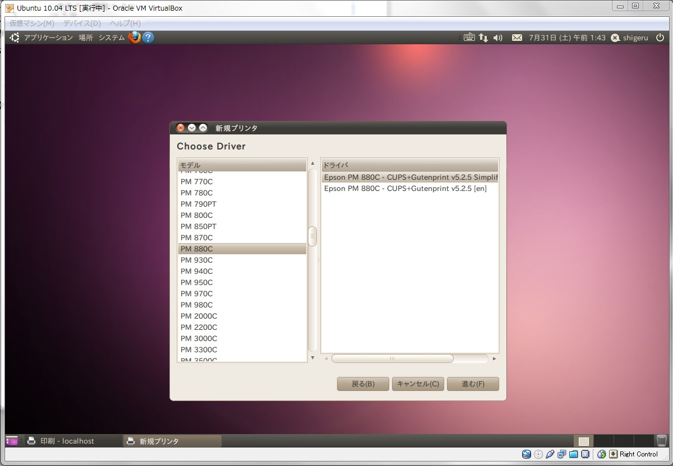Select model PM 850PT
The height and width of the screenshot is (466, 673).
tap(242, 226)
